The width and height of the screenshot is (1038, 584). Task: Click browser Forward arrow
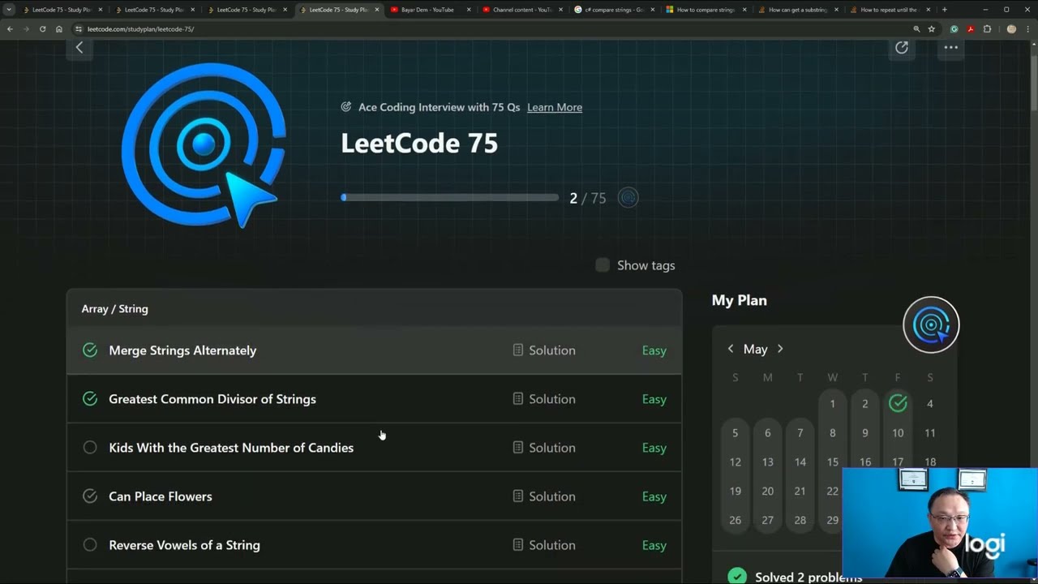[x=26, y=29]
